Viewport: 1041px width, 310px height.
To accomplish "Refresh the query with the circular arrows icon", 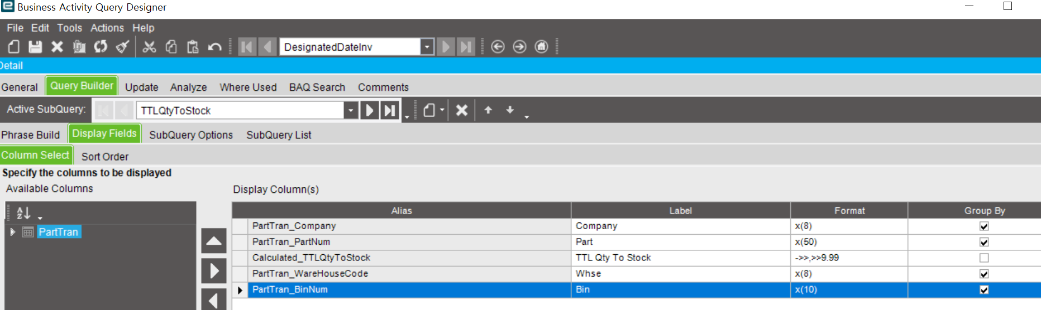I will [x=101, y=47].
